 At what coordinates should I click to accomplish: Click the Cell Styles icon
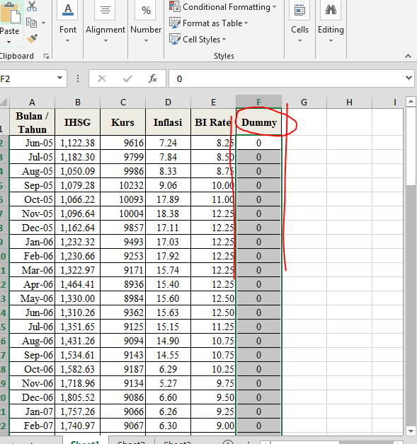[x=175, y=39]
